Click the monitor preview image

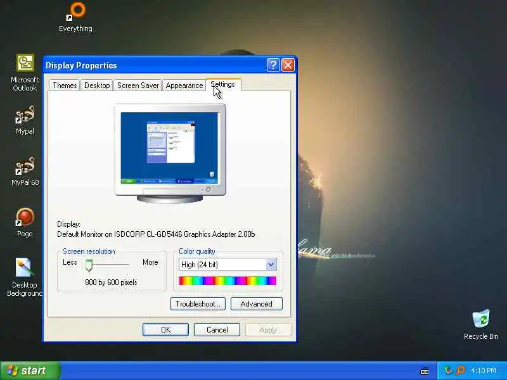pyautogui.click(x=170, y=153)
